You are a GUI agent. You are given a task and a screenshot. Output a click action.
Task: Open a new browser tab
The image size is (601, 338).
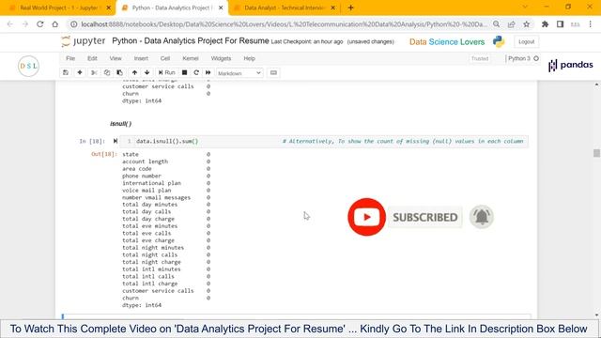click(350, 8)
